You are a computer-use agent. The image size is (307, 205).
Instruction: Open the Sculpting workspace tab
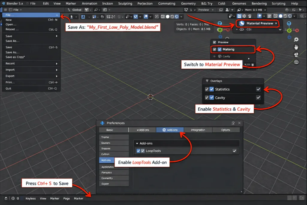coord(125,3)
